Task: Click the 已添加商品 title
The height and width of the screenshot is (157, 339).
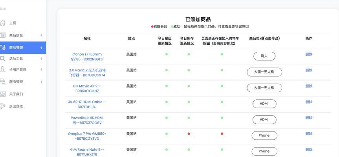Action: point(198,19)
